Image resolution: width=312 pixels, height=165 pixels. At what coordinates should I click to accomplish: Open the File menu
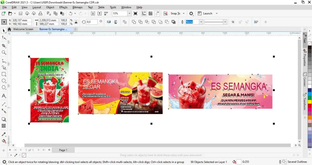point(5,7)
